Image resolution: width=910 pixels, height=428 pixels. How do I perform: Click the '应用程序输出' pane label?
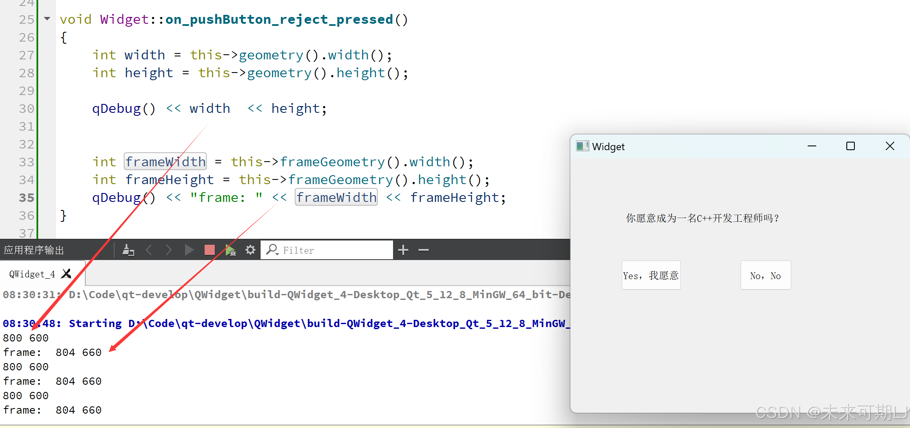coord(34,250)
